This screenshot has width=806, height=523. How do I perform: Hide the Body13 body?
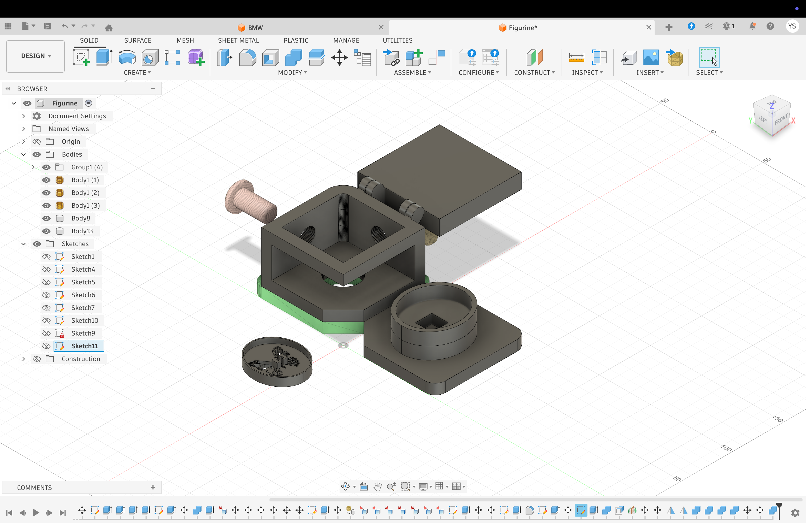tap(46, 231)
